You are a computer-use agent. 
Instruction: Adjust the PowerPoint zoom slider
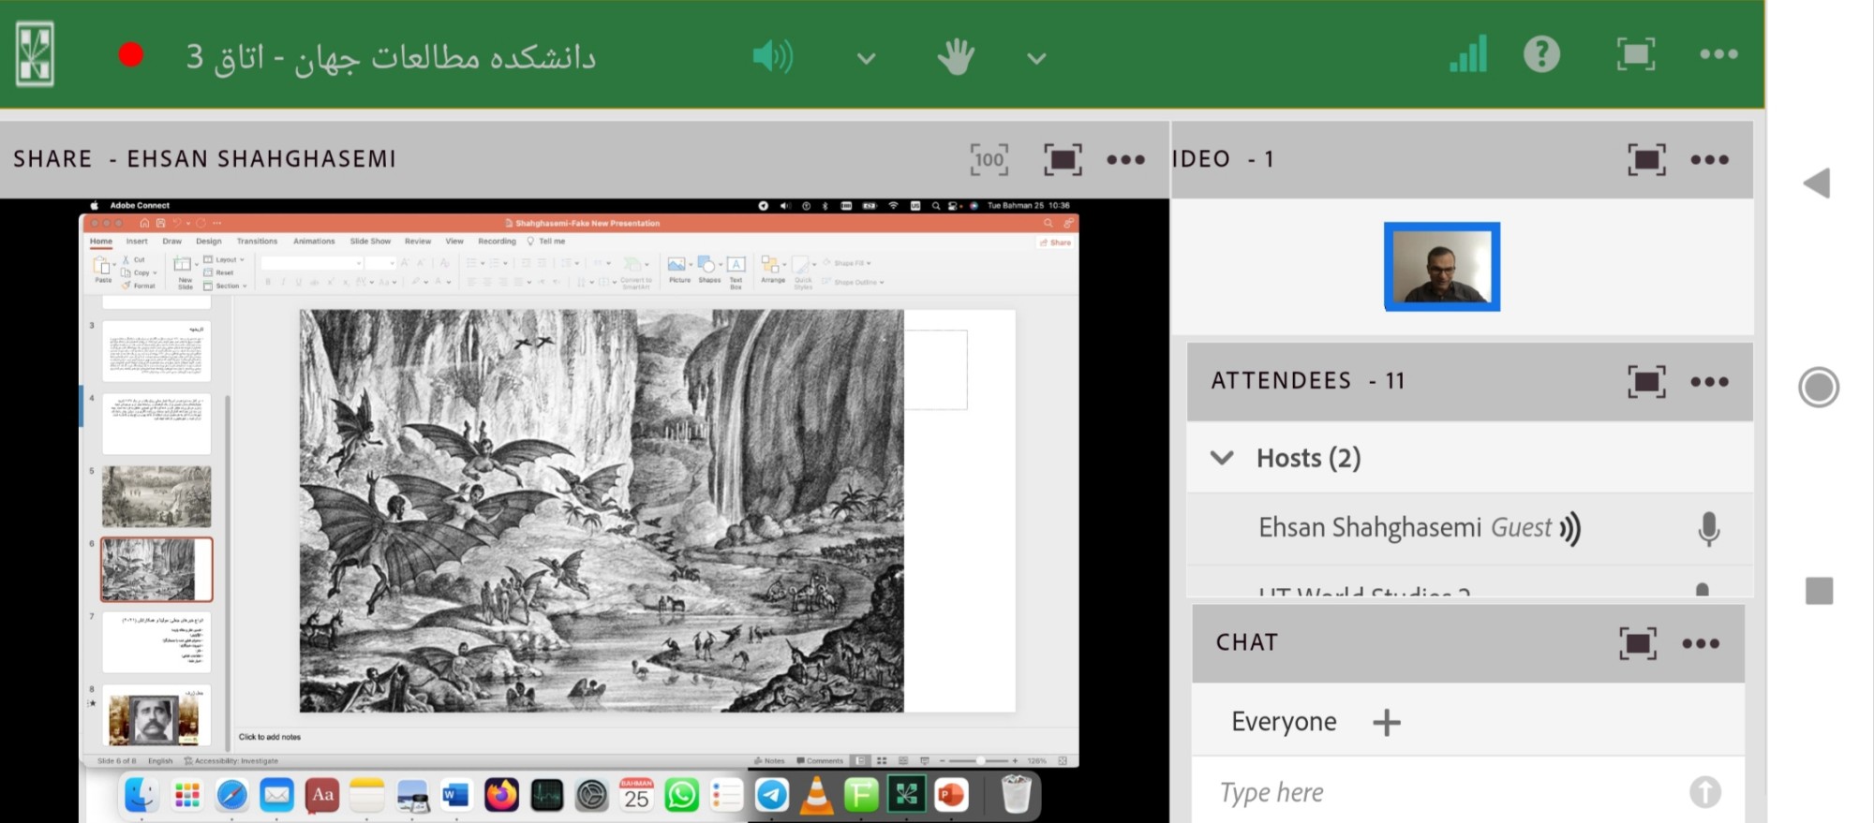coord(979,761)
